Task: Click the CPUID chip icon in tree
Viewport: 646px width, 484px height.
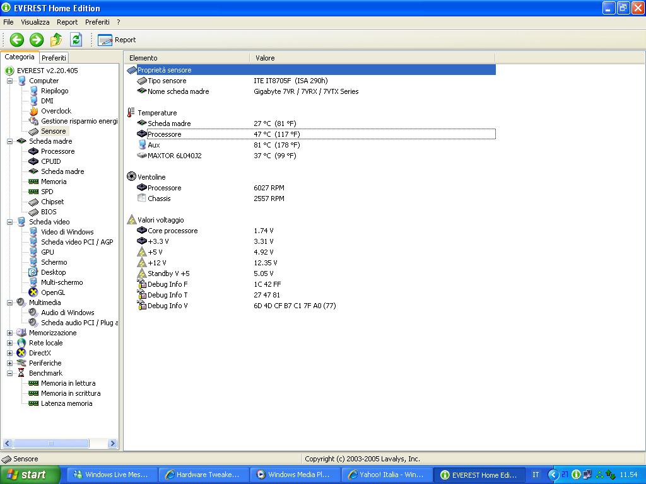Action: [34, 161]
